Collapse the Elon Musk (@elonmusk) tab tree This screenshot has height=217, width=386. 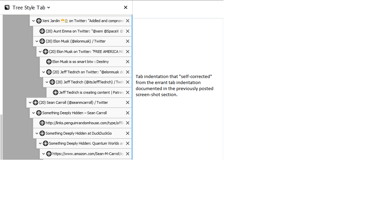click(37, 41)
